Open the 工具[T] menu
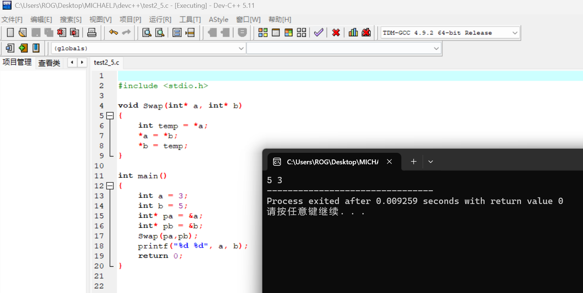The width and height of the screenshot is (583, 293). pyautogui.click(x=190, y=19)
